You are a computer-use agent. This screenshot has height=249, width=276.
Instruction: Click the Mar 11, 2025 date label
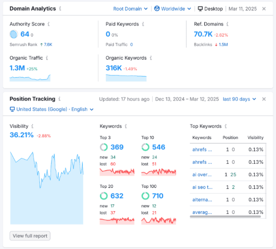click(242, 9)
